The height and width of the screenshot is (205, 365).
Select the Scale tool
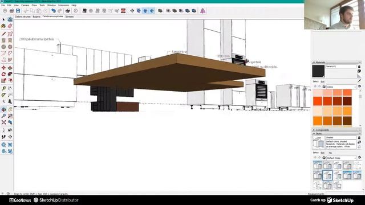(x=3, y=81)
